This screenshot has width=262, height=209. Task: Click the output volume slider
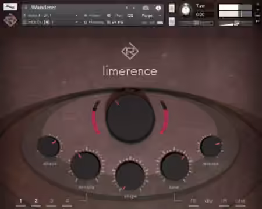[x=235, y=23]
